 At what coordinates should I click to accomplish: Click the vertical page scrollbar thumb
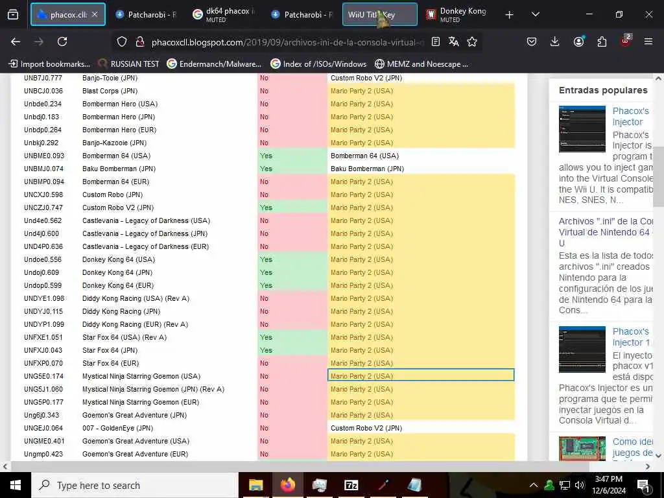click(x=659, y=176)
